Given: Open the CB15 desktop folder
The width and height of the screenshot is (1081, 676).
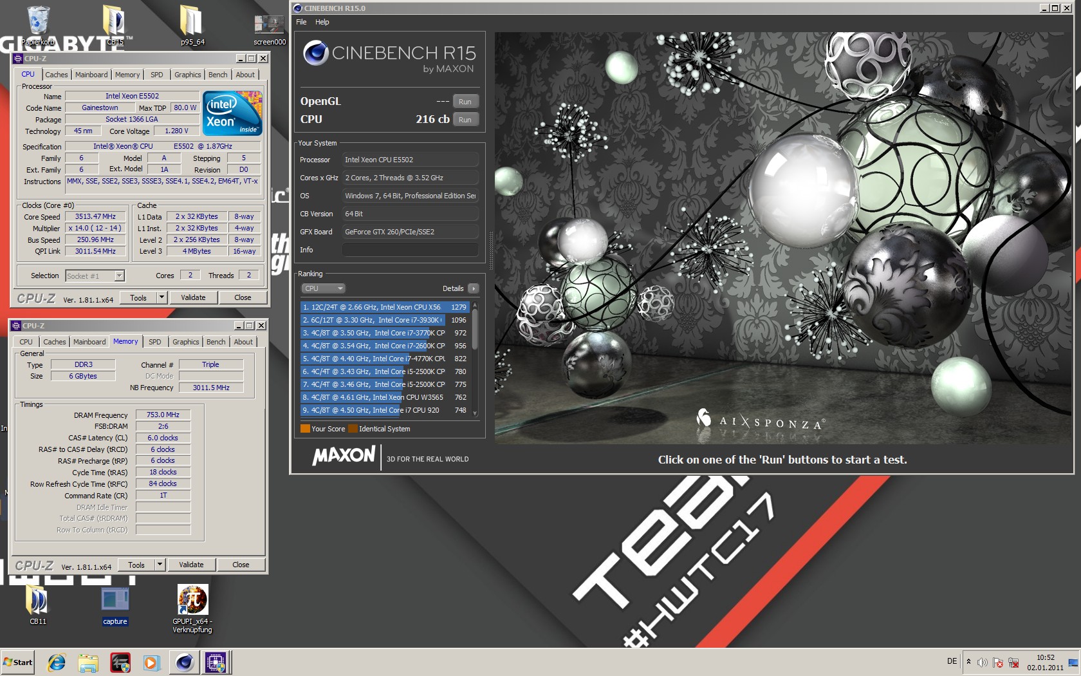Looking at the screenshot, I should pos(115,24).
